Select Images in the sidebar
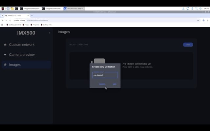Viewport: 210px width, 131px height. point(15,65)
